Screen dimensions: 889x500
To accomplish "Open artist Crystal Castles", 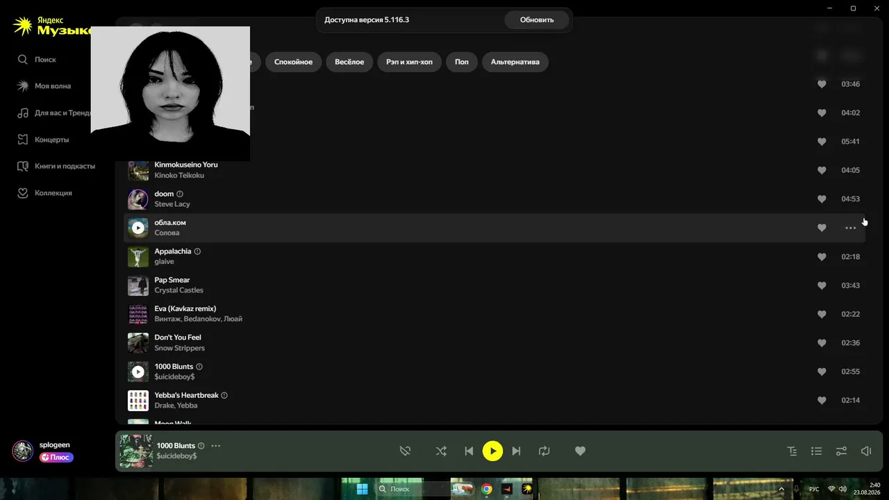I will 178,290.
